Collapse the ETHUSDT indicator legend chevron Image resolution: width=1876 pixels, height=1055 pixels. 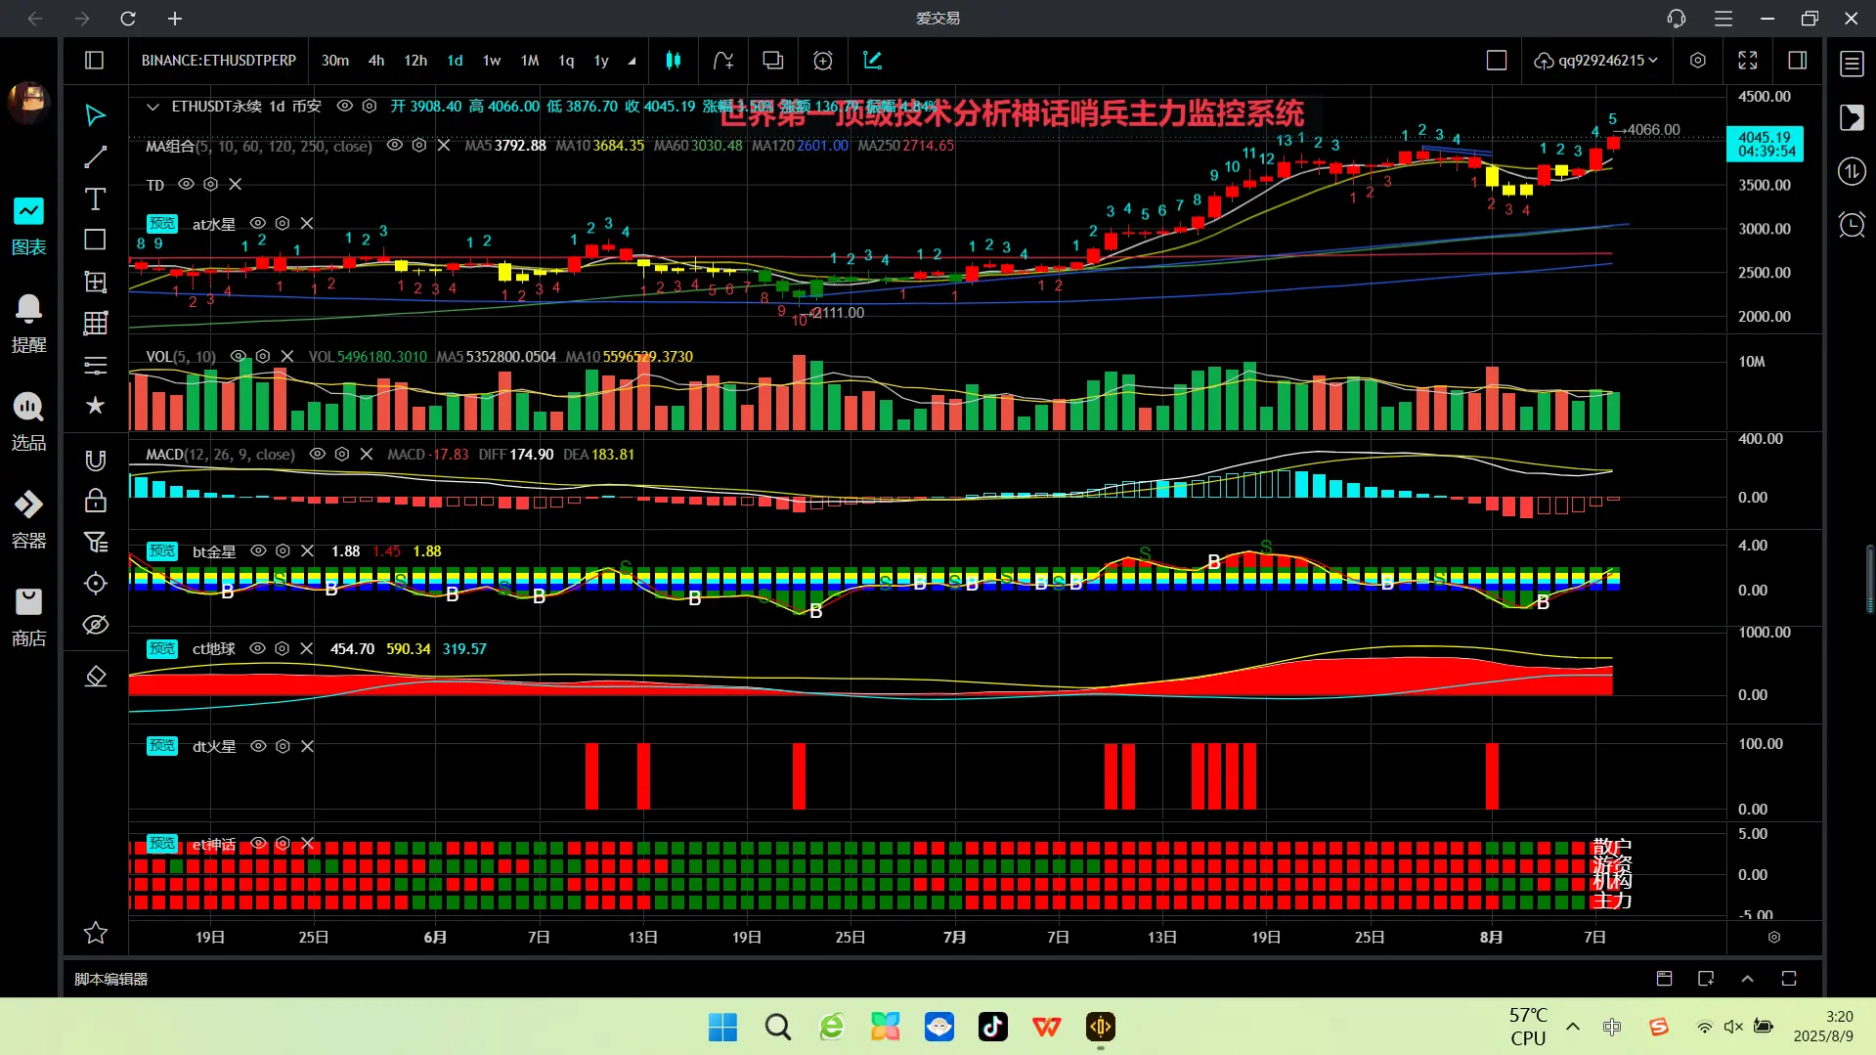pyautogui.click(x=153, y=107)
